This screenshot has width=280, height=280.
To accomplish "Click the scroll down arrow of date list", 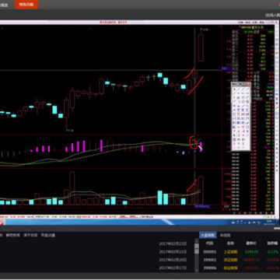I will [x=197, y=270].
